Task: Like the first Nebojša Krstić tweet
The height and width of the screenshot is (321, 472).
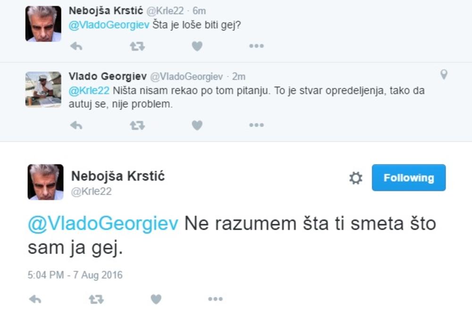Action: point(197,46)
